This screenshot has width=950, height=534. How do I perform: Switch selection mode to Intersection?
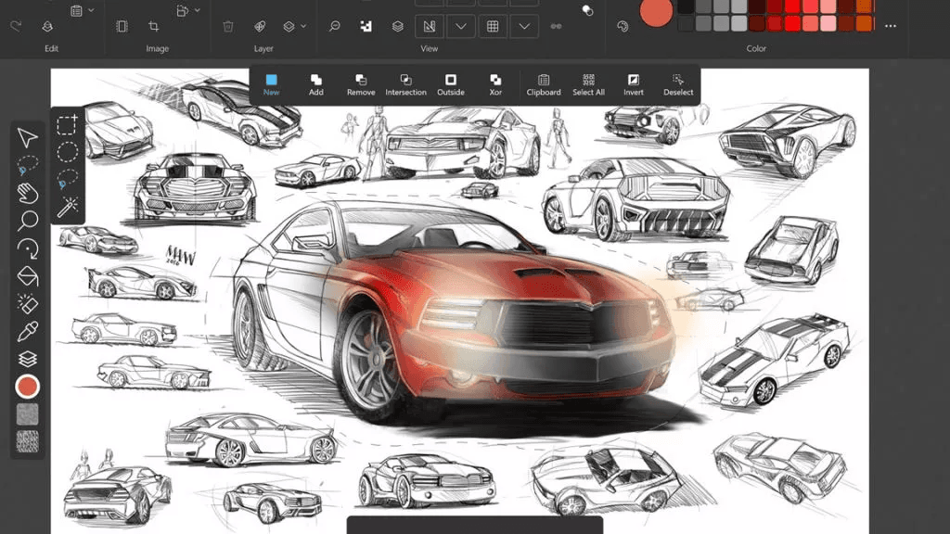405,84
